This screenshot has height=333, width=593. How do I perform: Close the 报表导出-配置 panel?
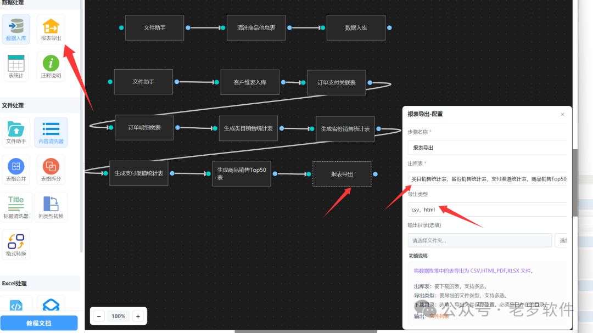click(562, 114)
